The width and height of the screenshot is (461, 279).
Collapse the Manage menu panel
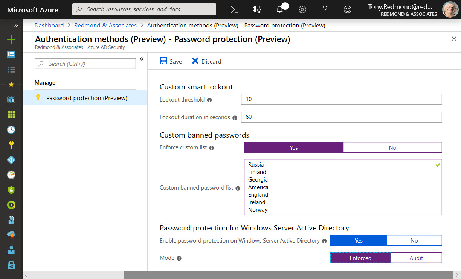pos(142,59)
